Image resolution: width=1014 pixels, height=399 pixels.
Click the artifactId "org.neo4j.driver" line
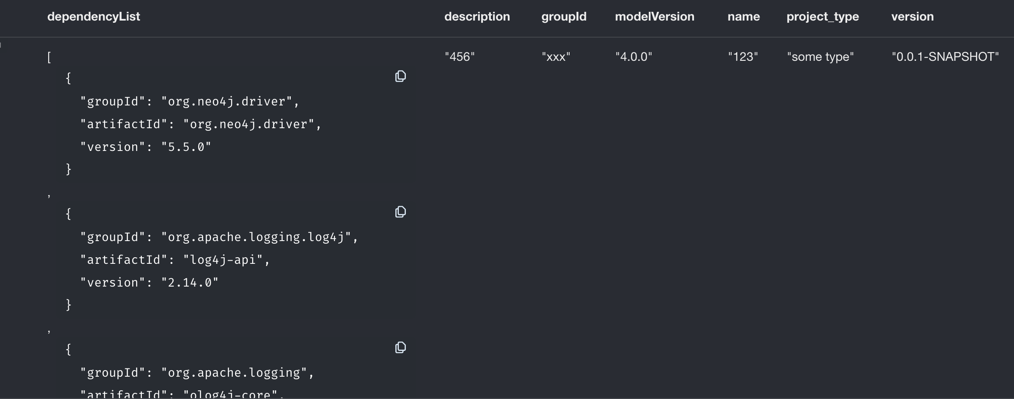(x=201, y=124)
